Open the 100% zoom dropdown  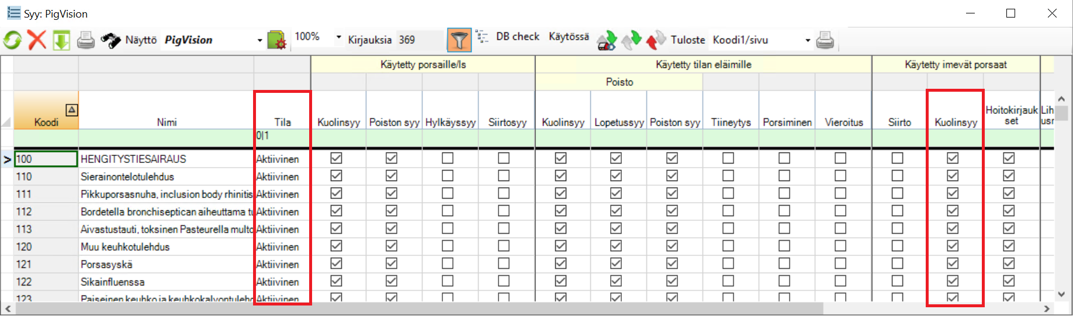pyautogui.click(x=338, y=37)
